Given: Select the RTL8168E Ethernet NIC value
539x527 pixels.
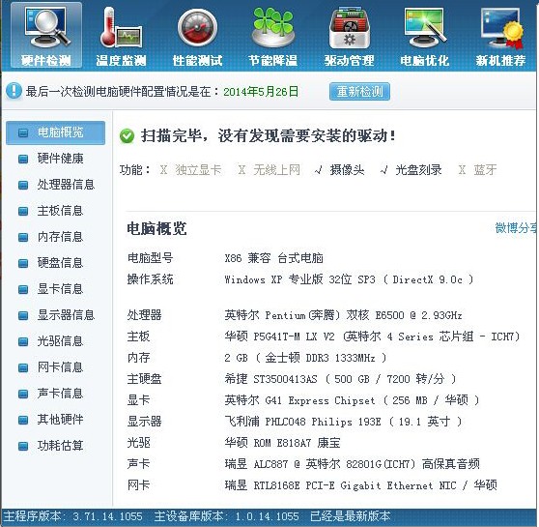Looking at the screenshot, I should tap(361, 485).
